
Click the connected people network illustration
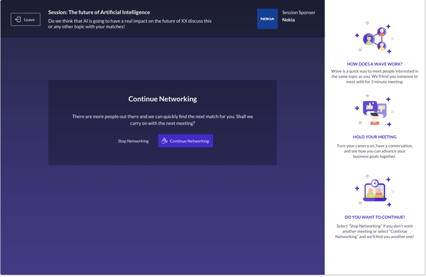click(x=375, y=38)
